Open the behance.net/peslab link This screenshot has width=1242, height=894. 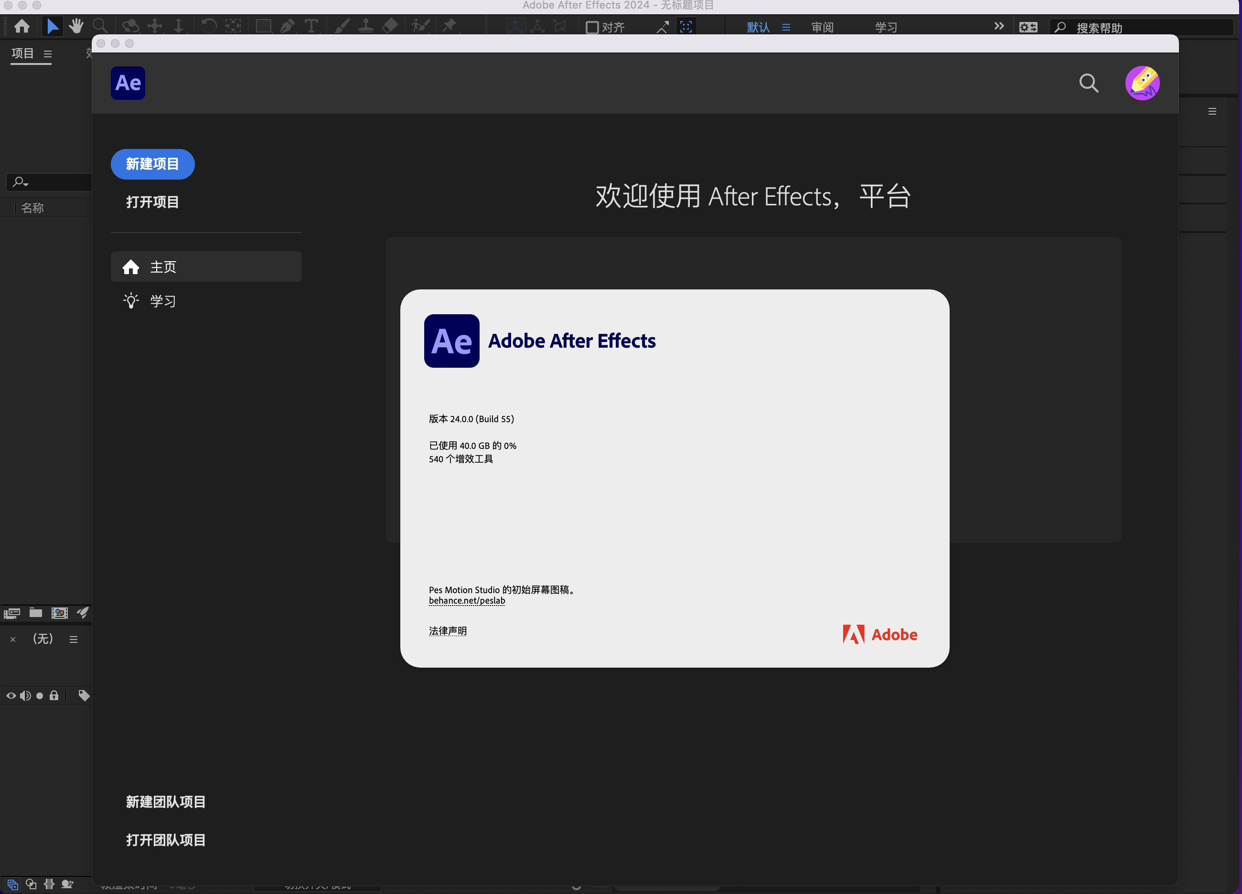[x=467, y=601]
